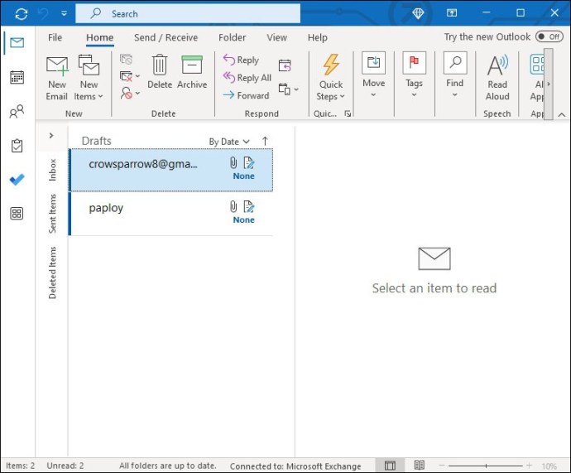
Task: Open the More respond actions dropdown
Action: coord(289,89)
